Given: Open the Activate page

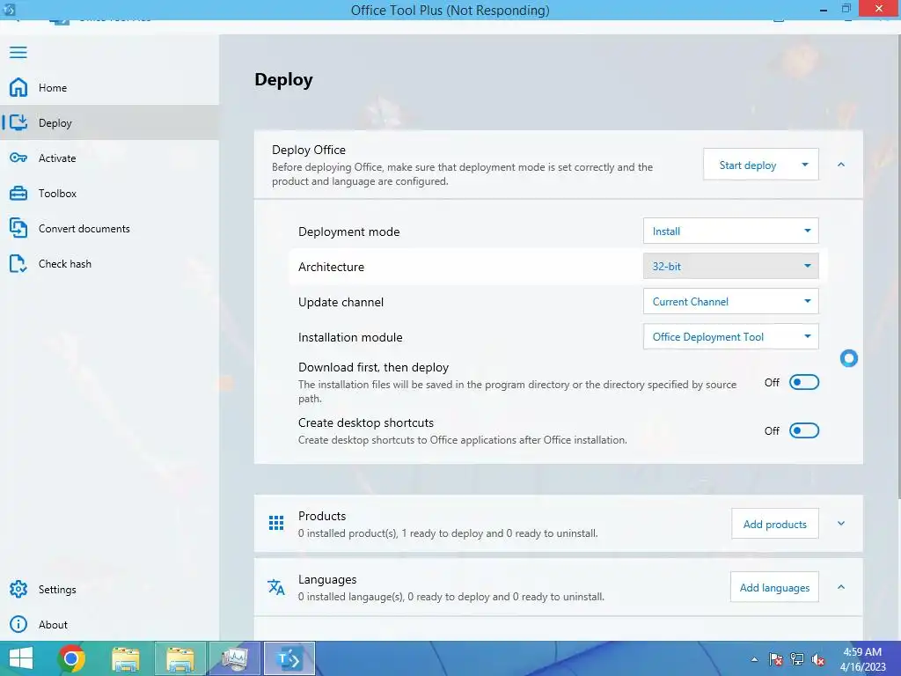Looking at the screenshot, I should coord(109,158).
